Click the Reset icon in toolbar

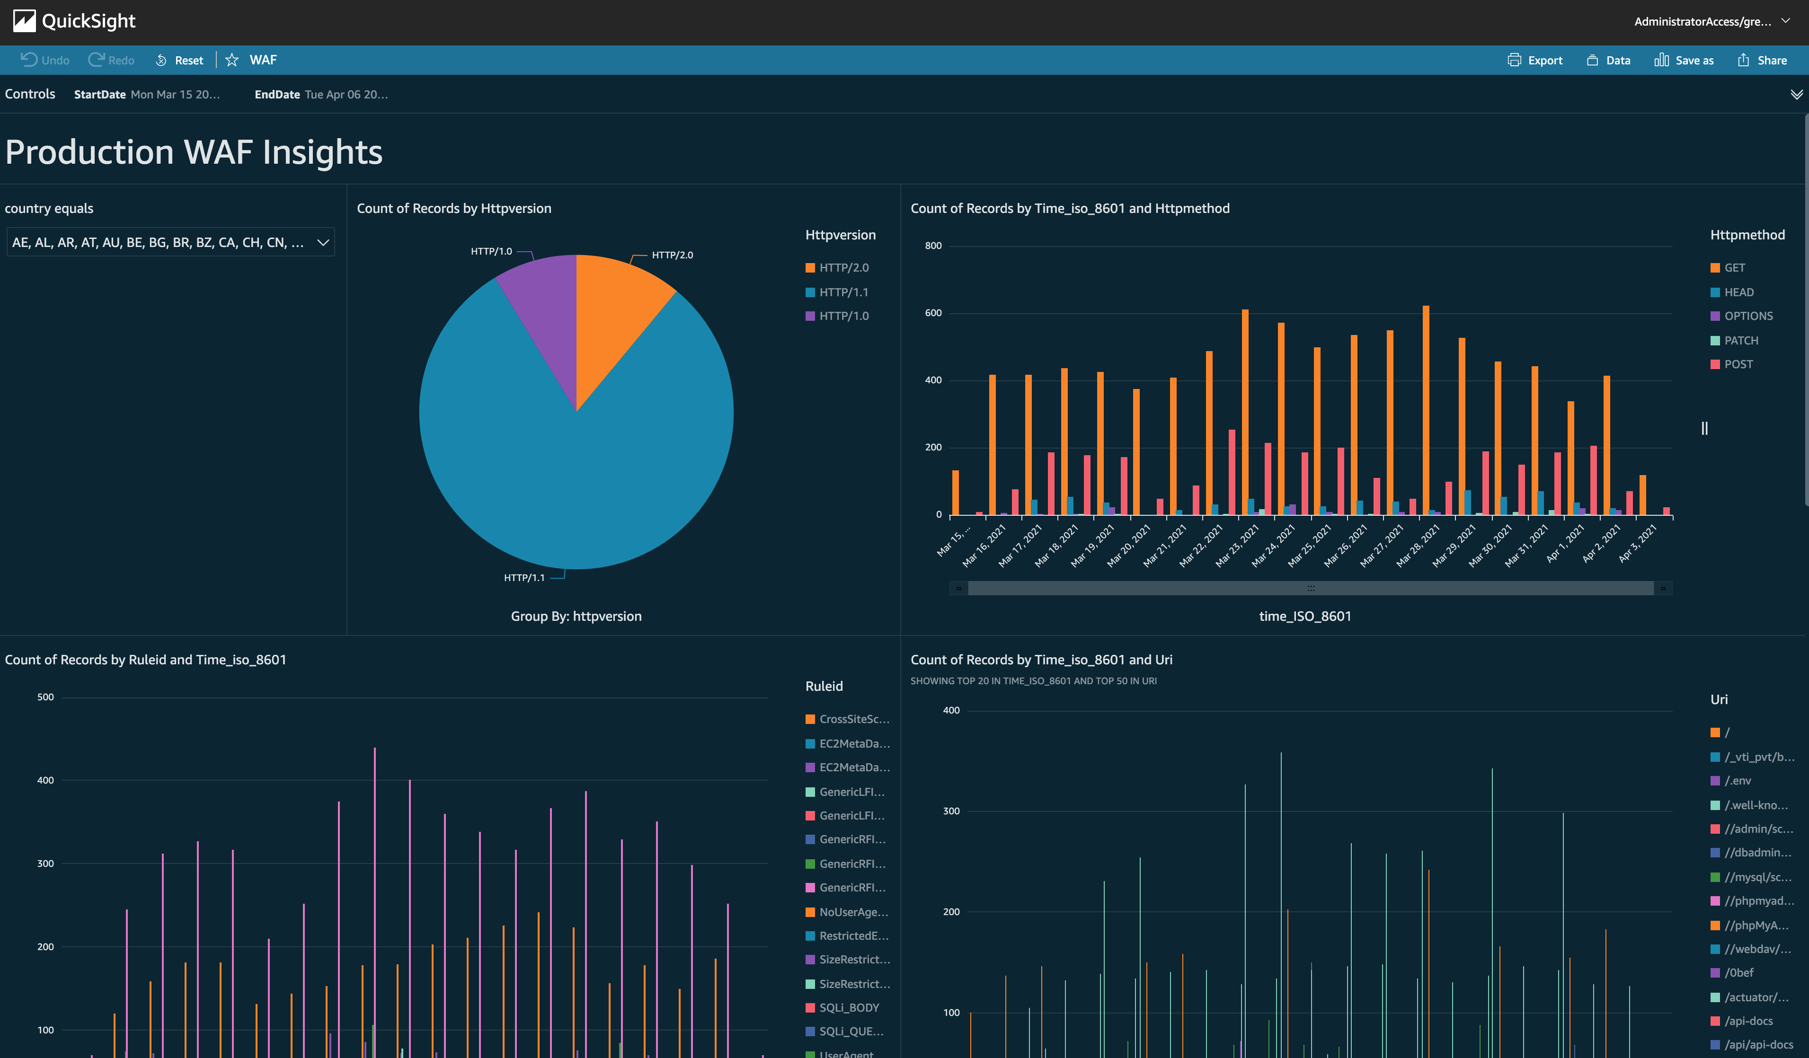tap(161, 60)
